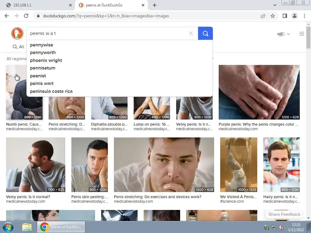Click Penis stretching: Do exercises and devices title
The height and width of the screenshot is (233, 311).
pos(158,197)
